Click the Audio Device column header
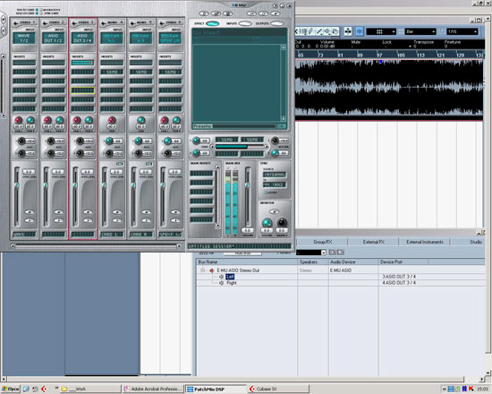The height and width of the screenshot is (394, 492). coord(353,261)
